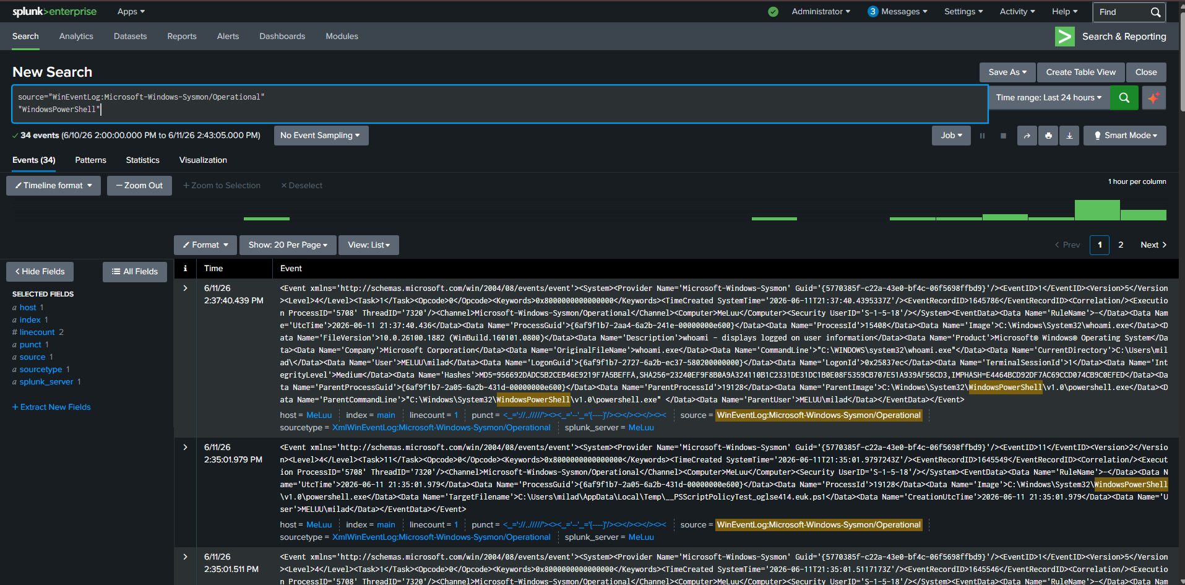This screenshot has width=1185, height=585.
Task: Click the Share job arrow icon
Action: pyautogui.click(x=1027, y=136)
